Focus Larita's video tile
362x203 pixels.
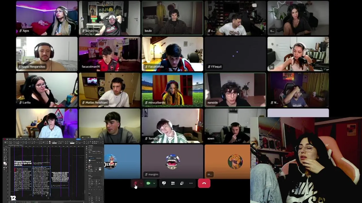pyautogui.click(x=47, y=90)
